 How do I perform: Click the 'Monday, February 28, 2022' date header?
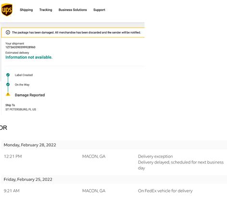point(30,145)
